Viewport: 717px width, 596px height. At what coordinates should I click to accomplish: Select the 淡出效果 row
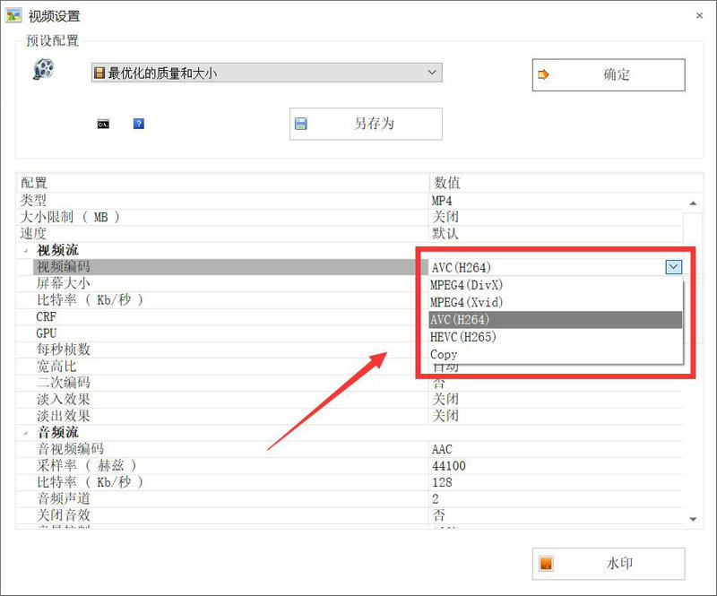click(x=350, y=416)
